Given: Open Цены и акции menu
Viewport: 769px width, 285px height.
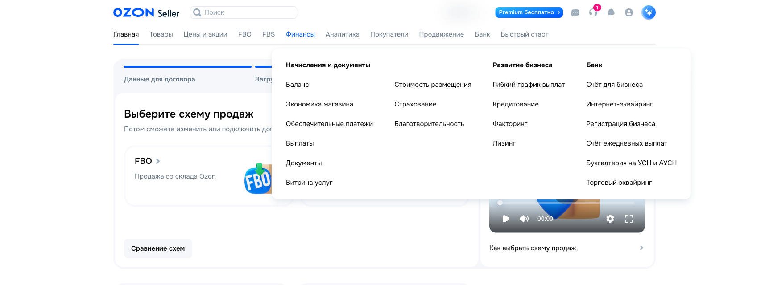Looking at the screenshot, I should 205,34.
